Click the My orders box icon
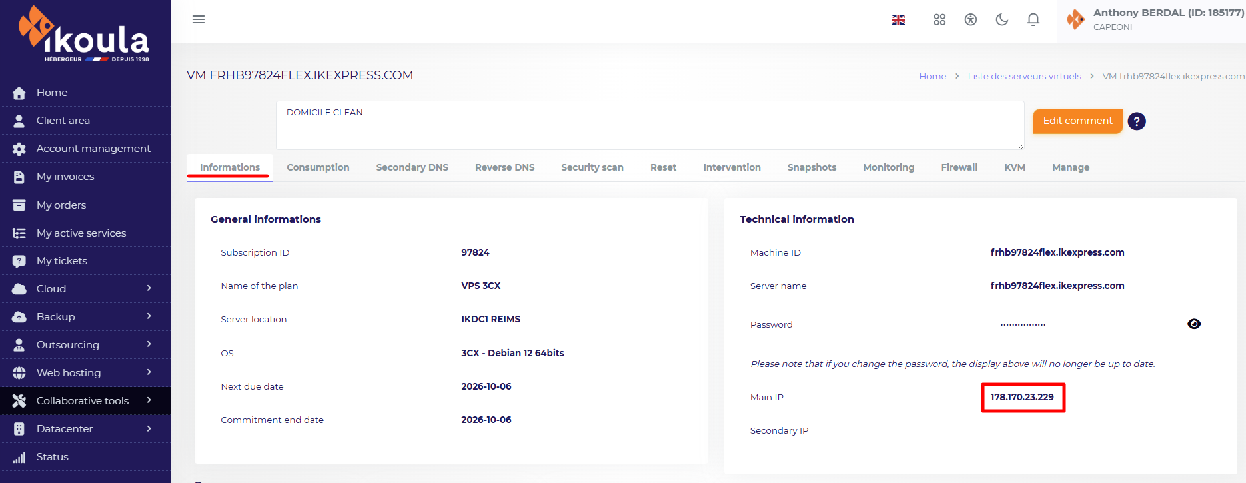 pos(19,205)
